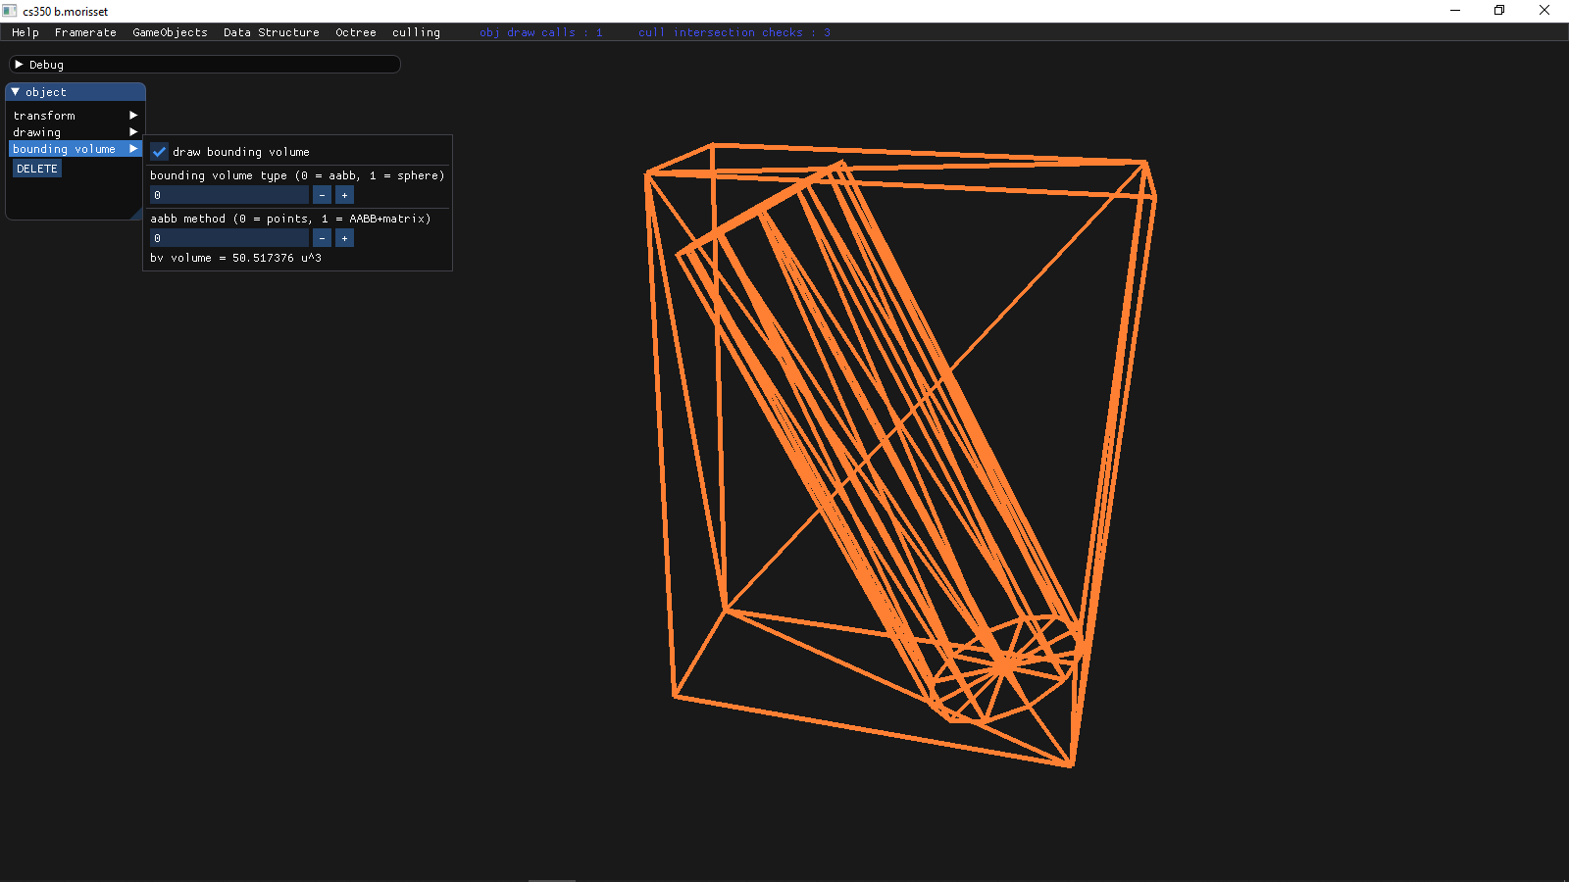The width and height of the screenshot is (1569, 882).
Task: Expand the Debug section arrow
Action: coord(19,65)
